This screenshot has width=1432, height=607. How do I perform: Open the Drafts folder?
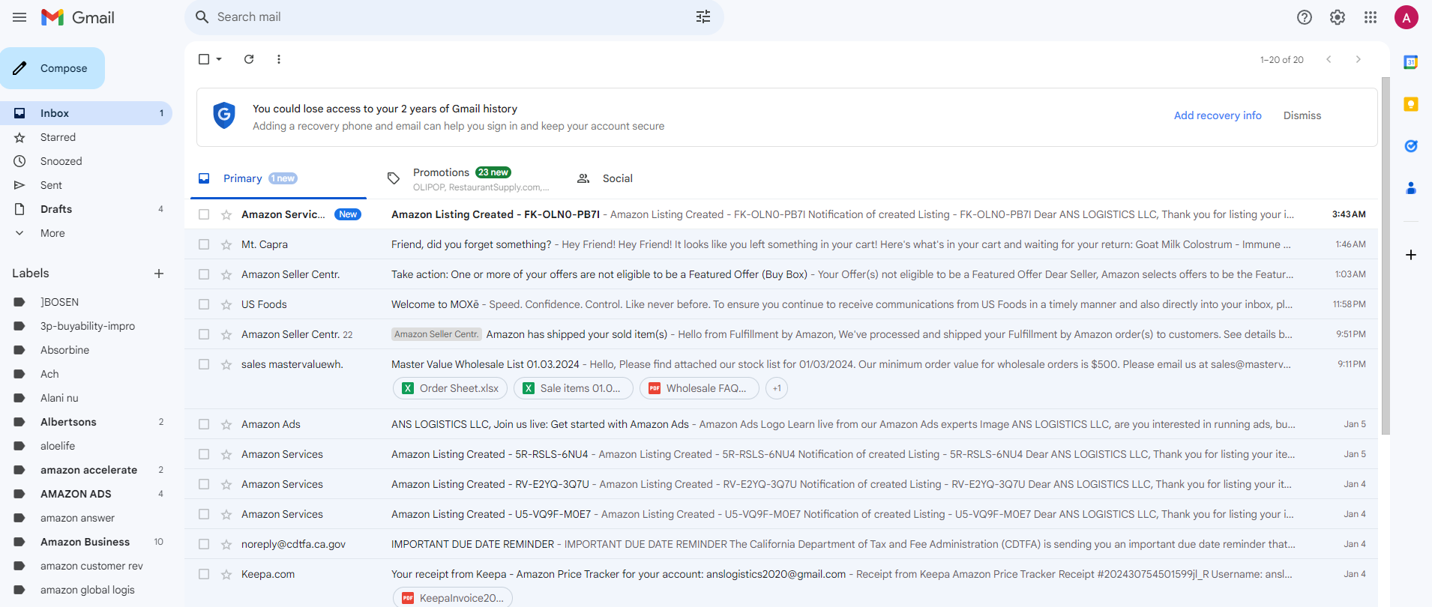86,209
